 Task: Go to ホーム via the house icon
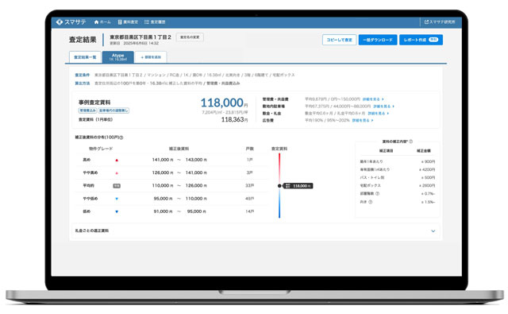point(96,22)
